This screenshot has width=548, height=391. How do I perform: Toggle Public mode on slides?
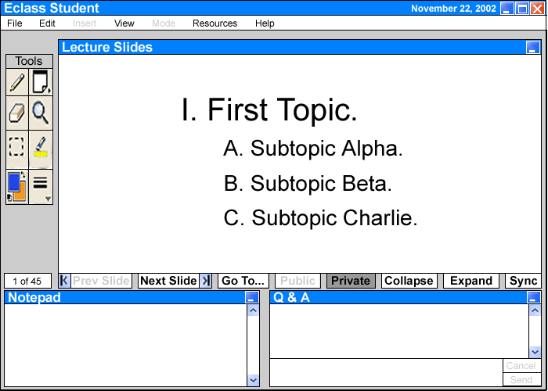(297, 281)
